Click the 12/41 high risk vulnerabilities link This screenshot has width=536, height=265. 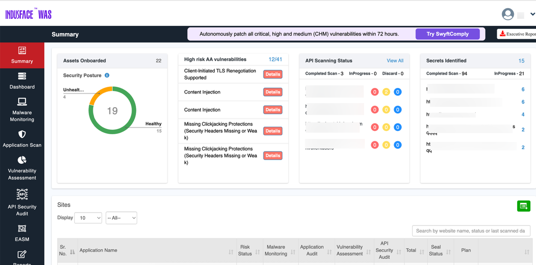tap(275, 59)
